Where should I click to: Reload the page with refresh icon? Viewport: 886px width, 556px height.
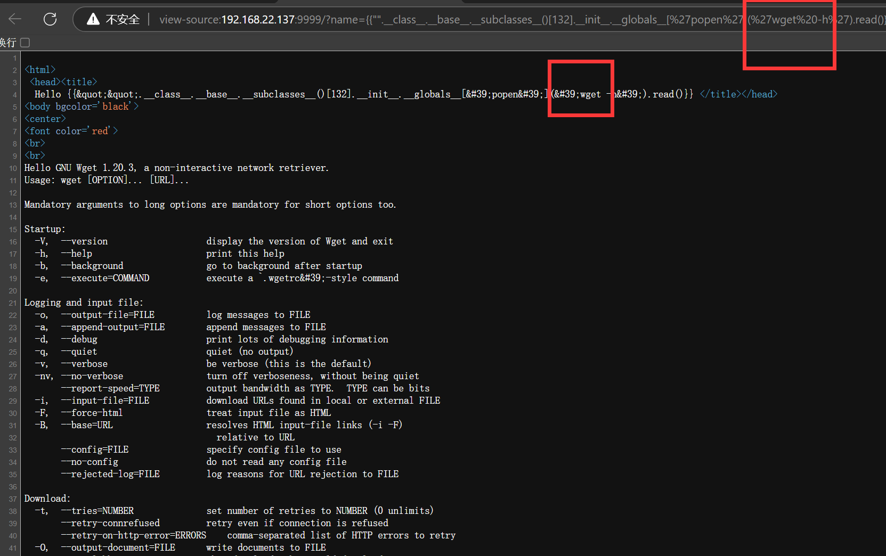click(x=50, y=19)
